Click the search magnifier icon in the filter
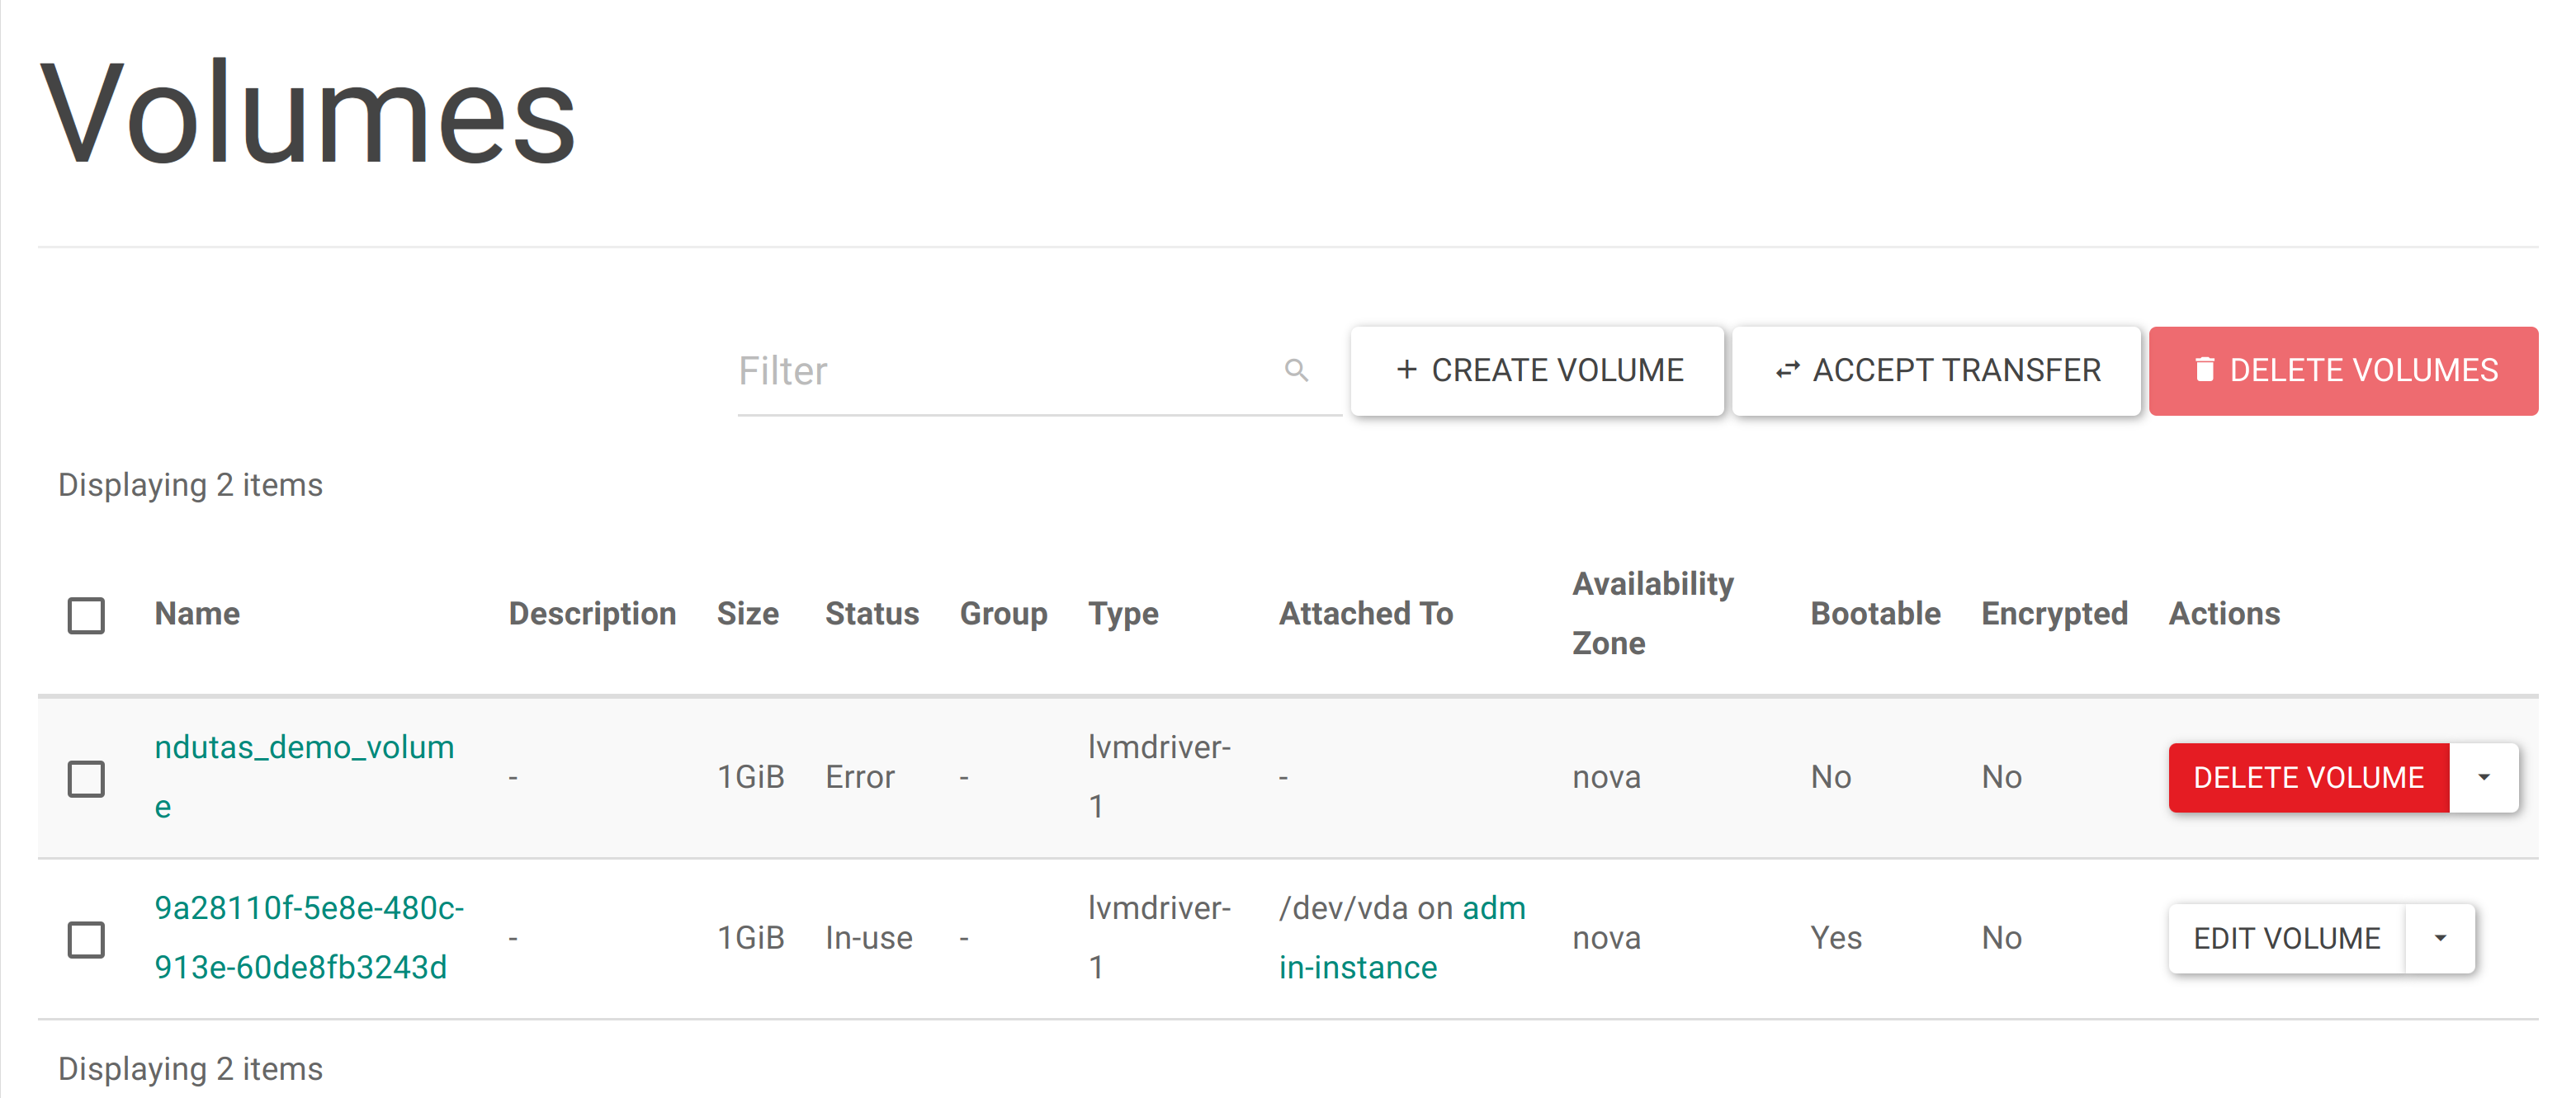 [1296, 370]
